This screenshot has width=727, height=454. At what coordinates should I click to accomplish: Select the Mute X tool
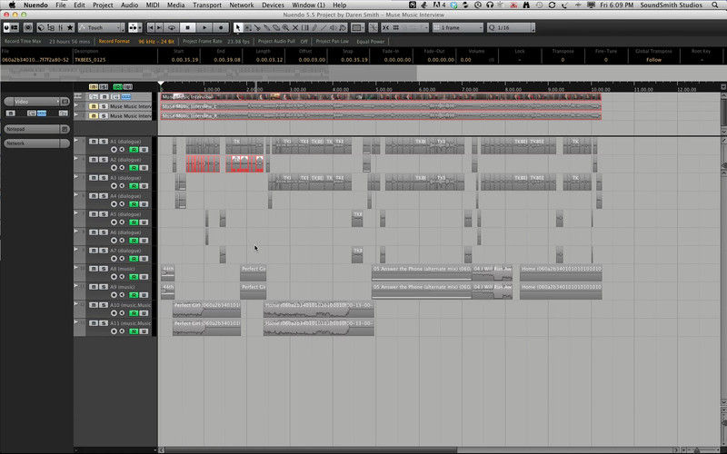point(294,28)
